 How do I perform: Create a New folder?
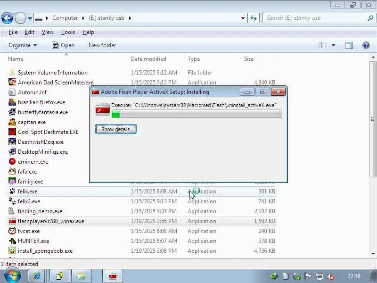pyautogui.click(x=102, y=45)
